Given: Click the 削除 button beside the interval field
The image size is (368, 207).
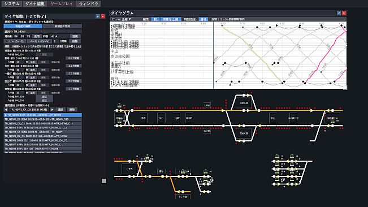Looking at the screenshot, I should pyautogui.click(x=75, y=41).
